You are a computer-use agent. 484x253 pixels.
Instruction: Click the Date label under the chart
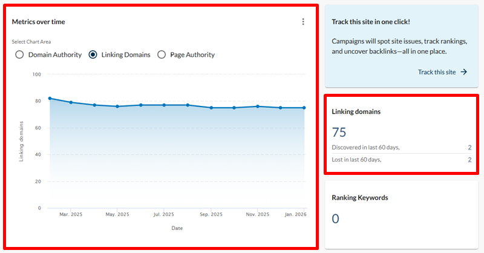pos(176,228)
